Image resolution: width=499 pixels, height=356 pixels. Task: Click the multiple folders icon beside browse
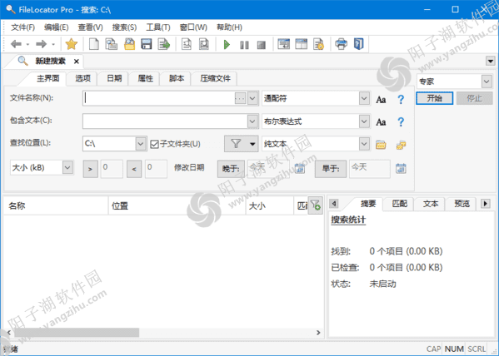pos(401,145)
